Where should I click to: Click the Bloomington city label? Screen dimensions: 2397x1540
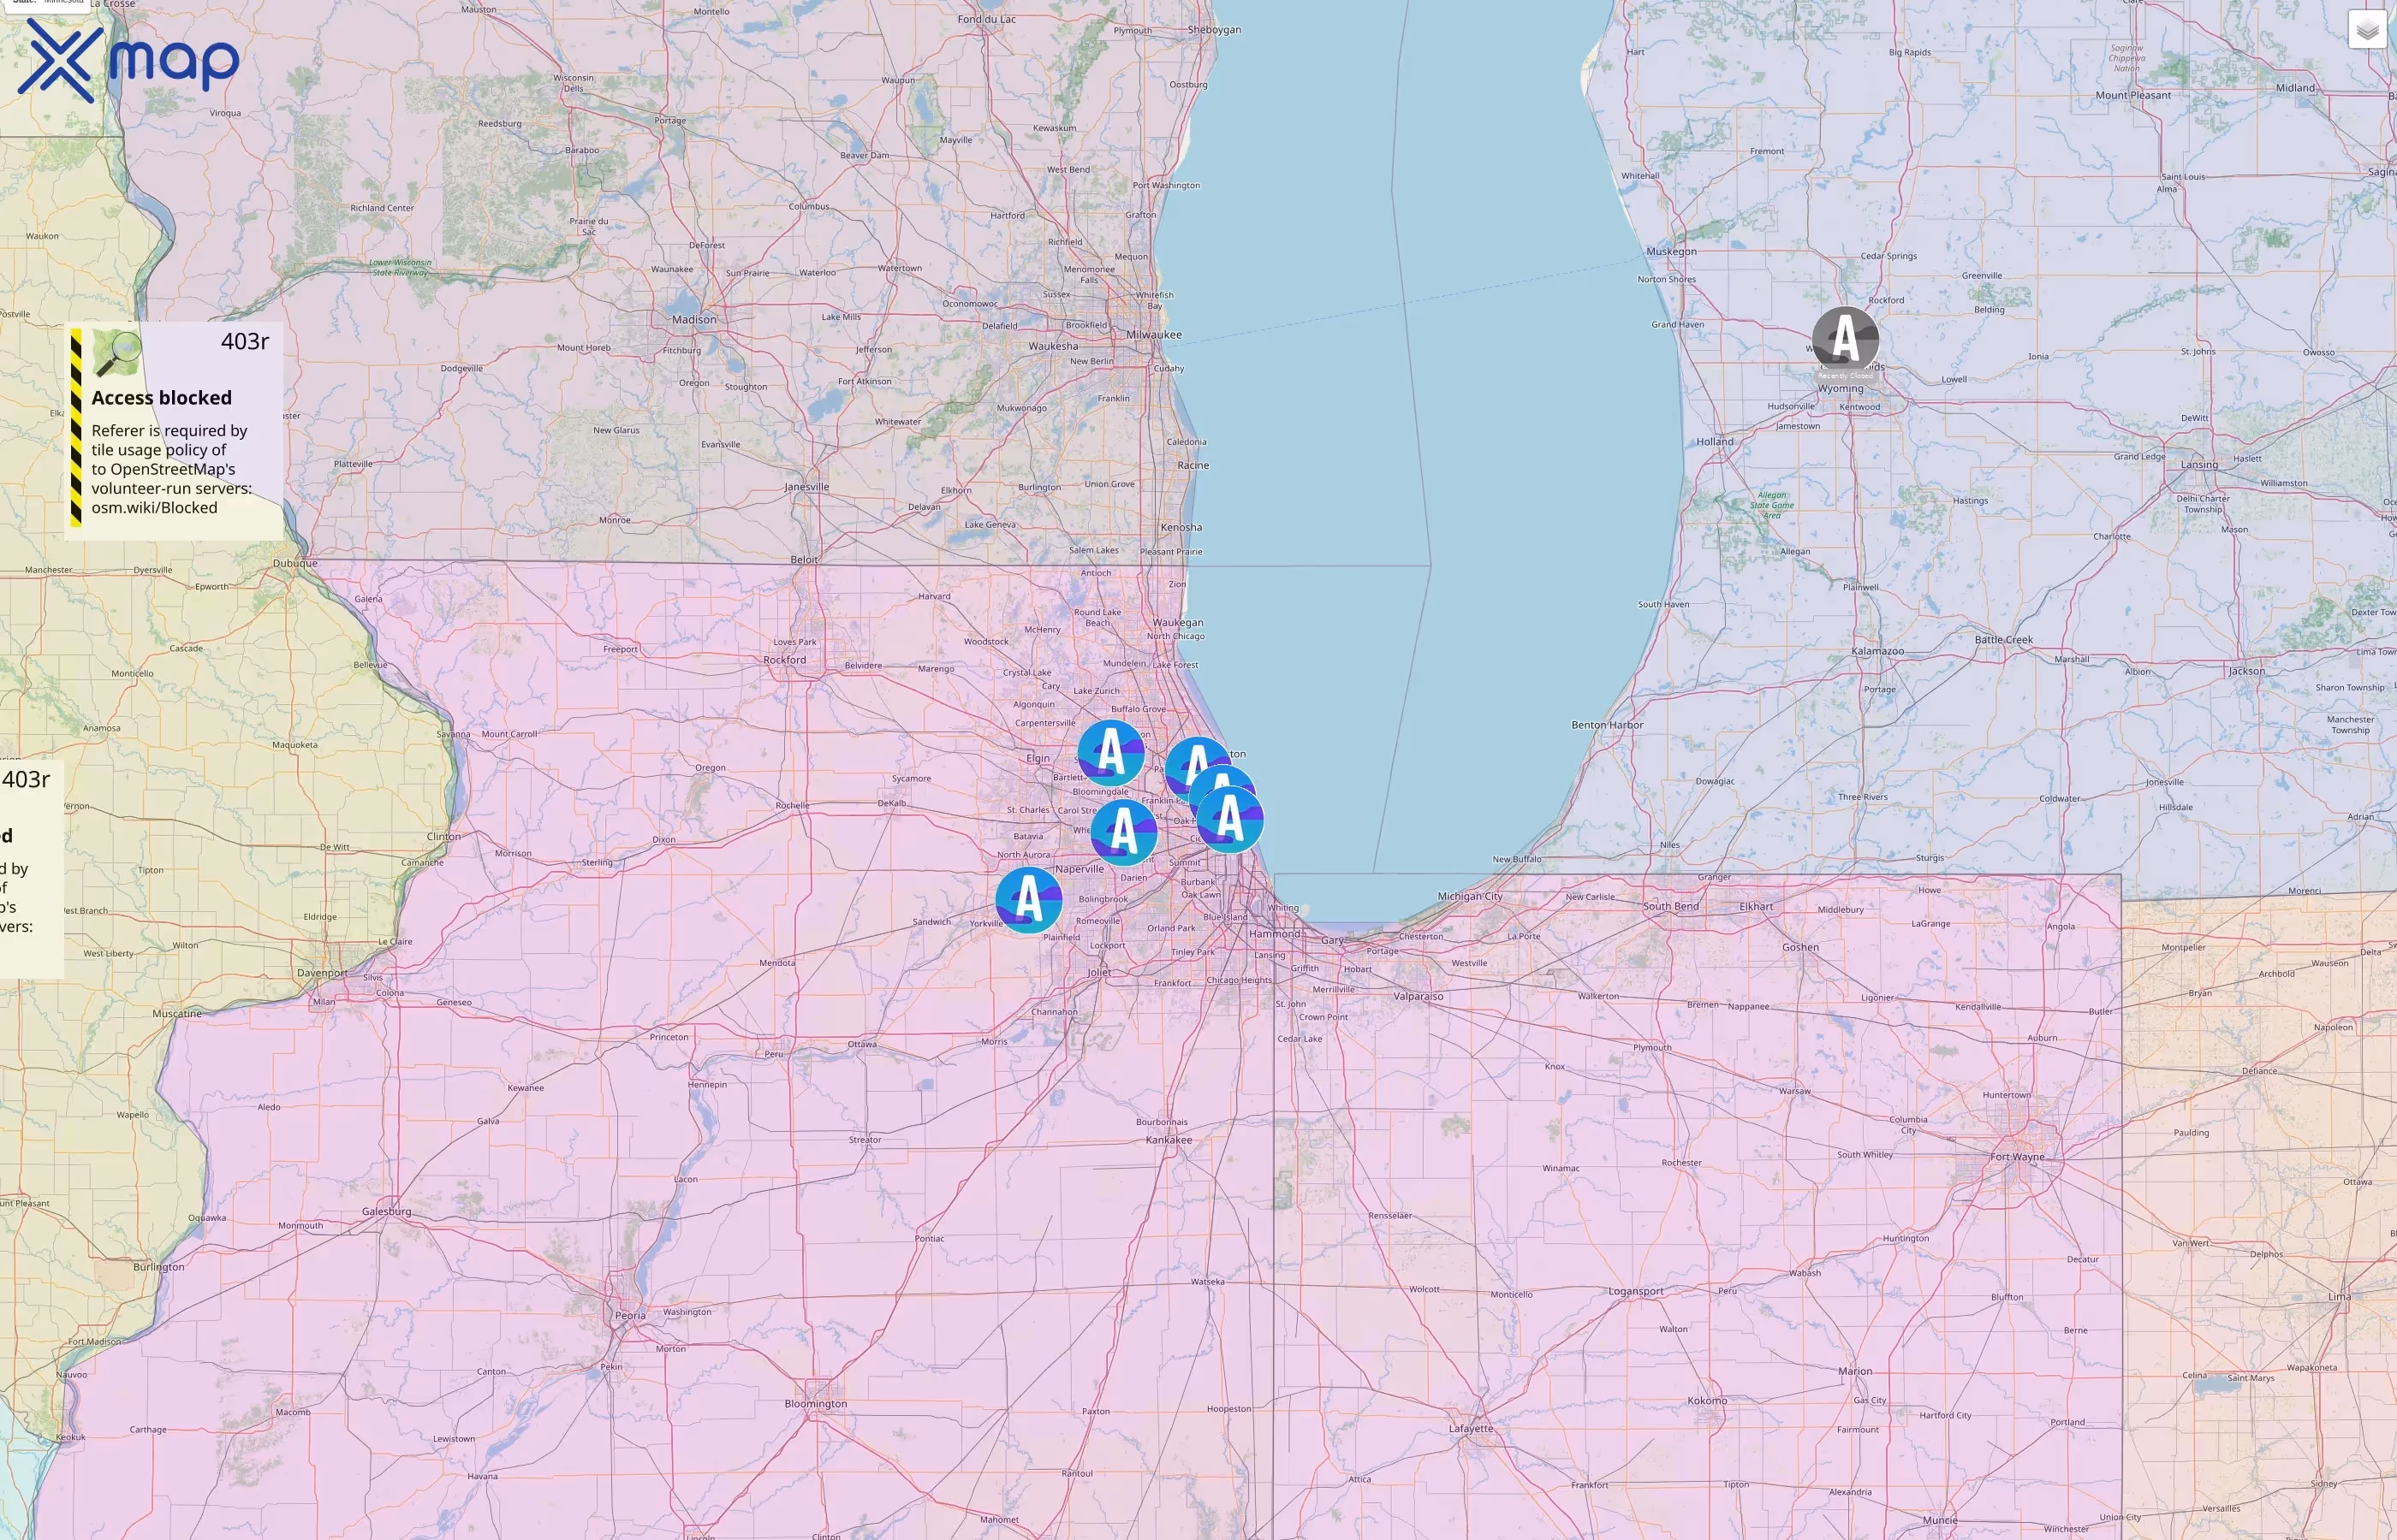[815, 1404]
